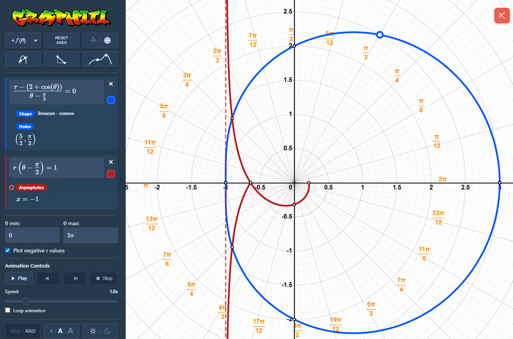Screen dimensions: 513x339
Task: Click the 23π/12 angle label
Action: tap(438, 217)
